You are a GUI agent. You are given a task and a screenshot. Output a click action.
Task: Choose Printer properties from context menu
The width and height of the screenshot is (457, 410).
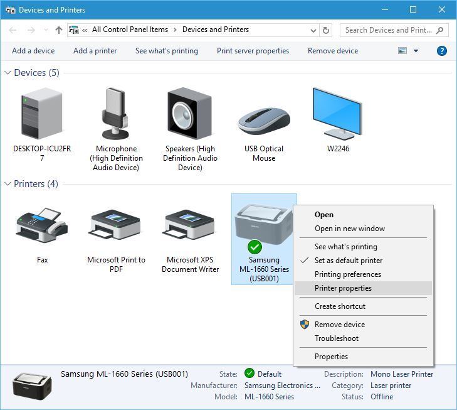[343, 288]
